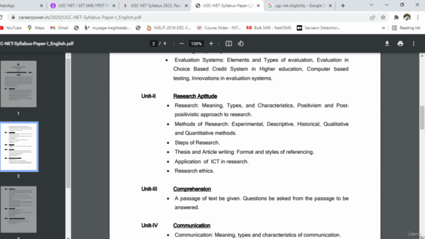Rotate the PDF counterclockwise
Viewport: 425px width, 239px height.
click(240, 44)
